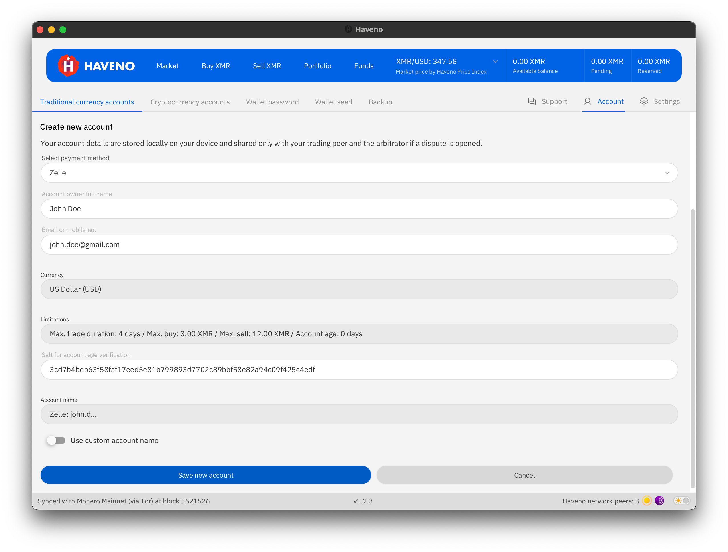Click the green macOS fullscreen button

click(x=63, y=30)
